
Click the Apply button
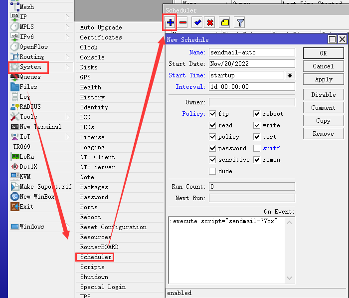(323, 79)
